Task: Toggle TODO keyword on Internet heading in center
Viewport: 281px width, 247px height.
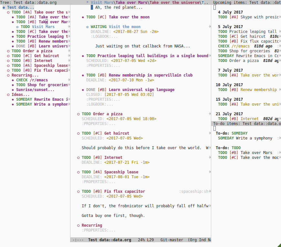Action: 86,158
